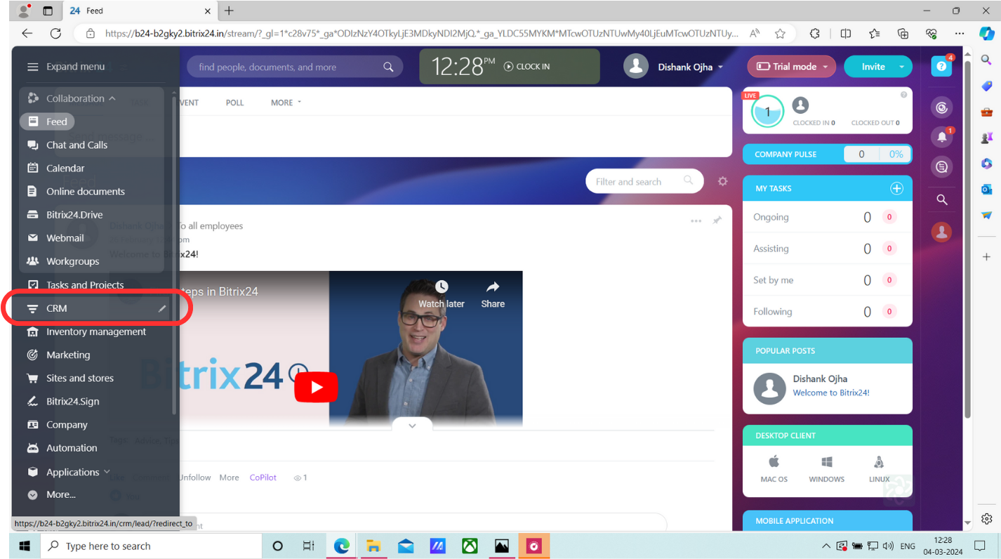Screen dimensions: 1001x559
Task: Play the Bitrix24 YouTube video
Action: pyautogui.click(x=316, y=387)
